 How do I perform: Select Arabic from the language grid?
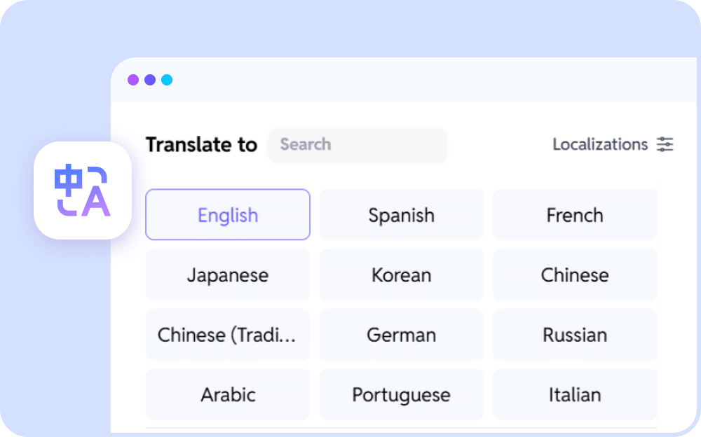pyautogui.click(x=228, y=395)
